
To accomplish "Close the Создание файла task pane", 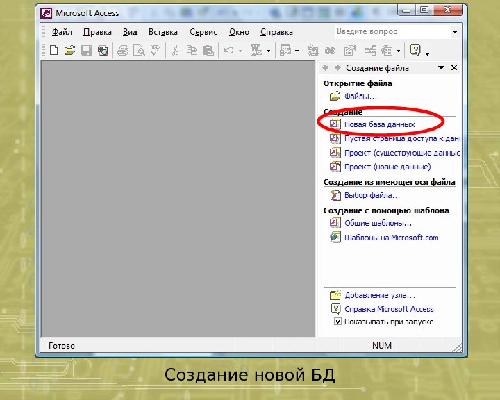I will pos(454,68).
